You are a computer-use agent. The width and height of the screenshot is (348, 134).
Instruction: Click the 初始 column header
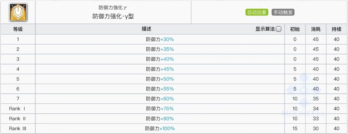295,29
